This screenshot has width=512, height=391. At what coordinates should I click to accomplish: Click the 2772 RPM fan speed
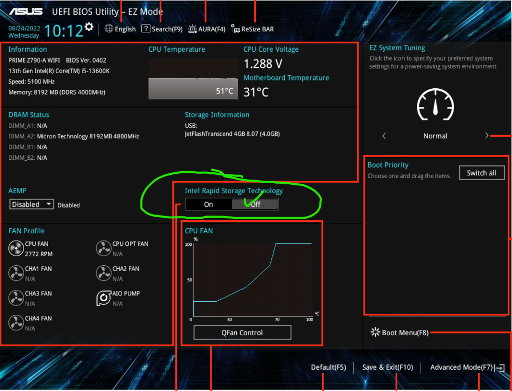(x=39, y=254)
